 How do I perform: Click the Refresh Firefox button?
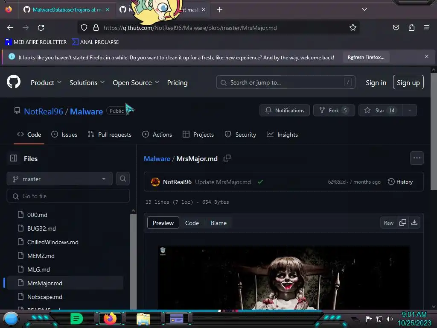(x=366, y=57)
